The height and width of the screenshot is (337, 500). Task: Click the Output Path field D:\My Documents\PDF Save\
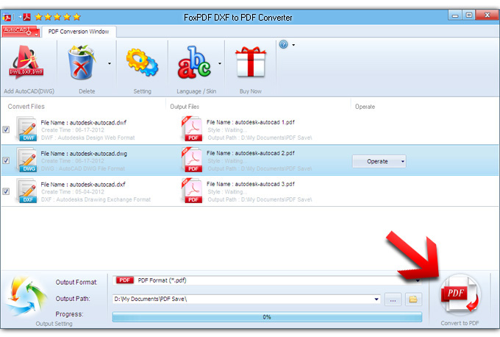246,299
